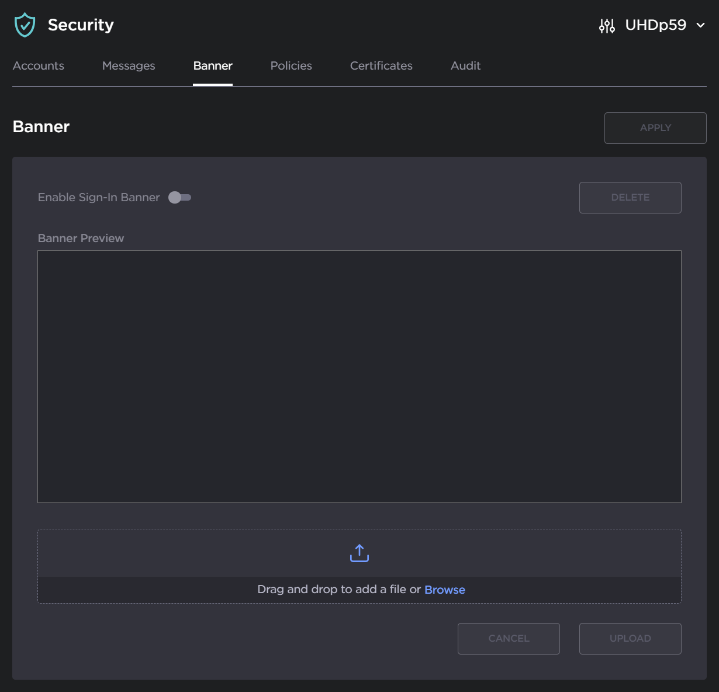Toggle the Enable Sign-In Banner switch
719x692 pixels.
point(180,198)
